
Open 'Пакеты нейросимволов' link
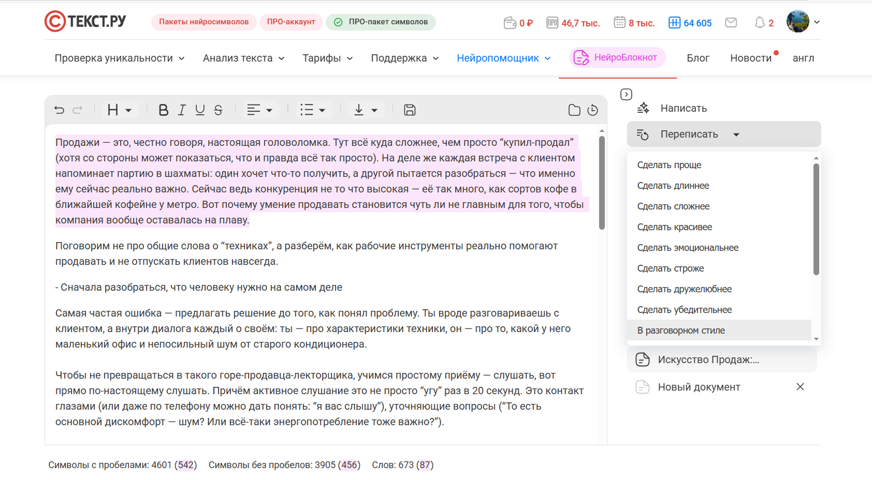pos(204,22)
